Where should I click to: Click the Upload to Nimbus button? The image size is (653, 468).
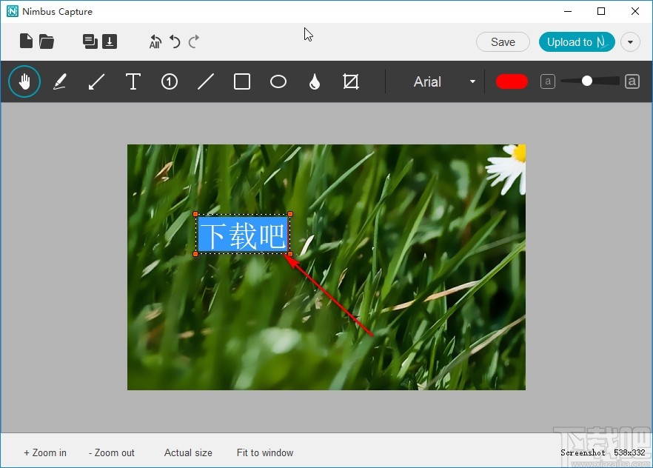(577, 42)
